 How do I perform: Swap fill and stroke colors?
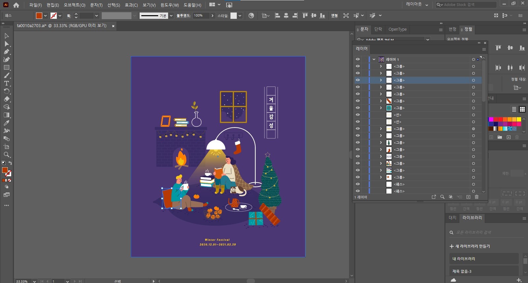coord(10,163)
